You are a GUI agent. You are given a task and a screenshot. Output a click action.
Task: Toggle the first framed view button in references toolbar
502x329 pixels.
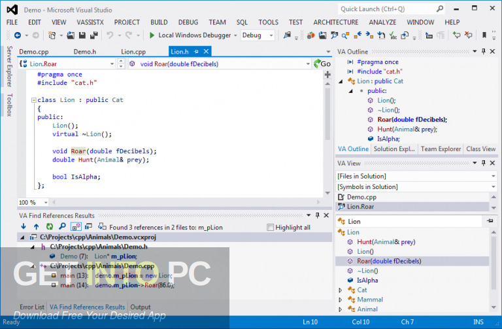coord(76,226)
